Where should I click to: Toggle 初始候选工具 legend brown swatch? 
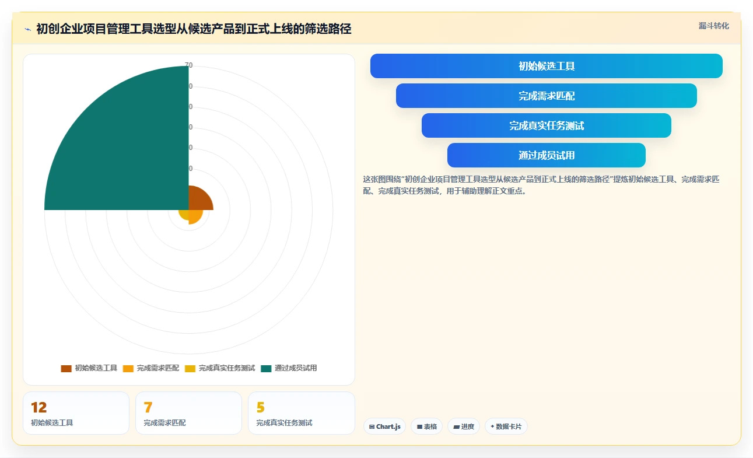point(66,368)
